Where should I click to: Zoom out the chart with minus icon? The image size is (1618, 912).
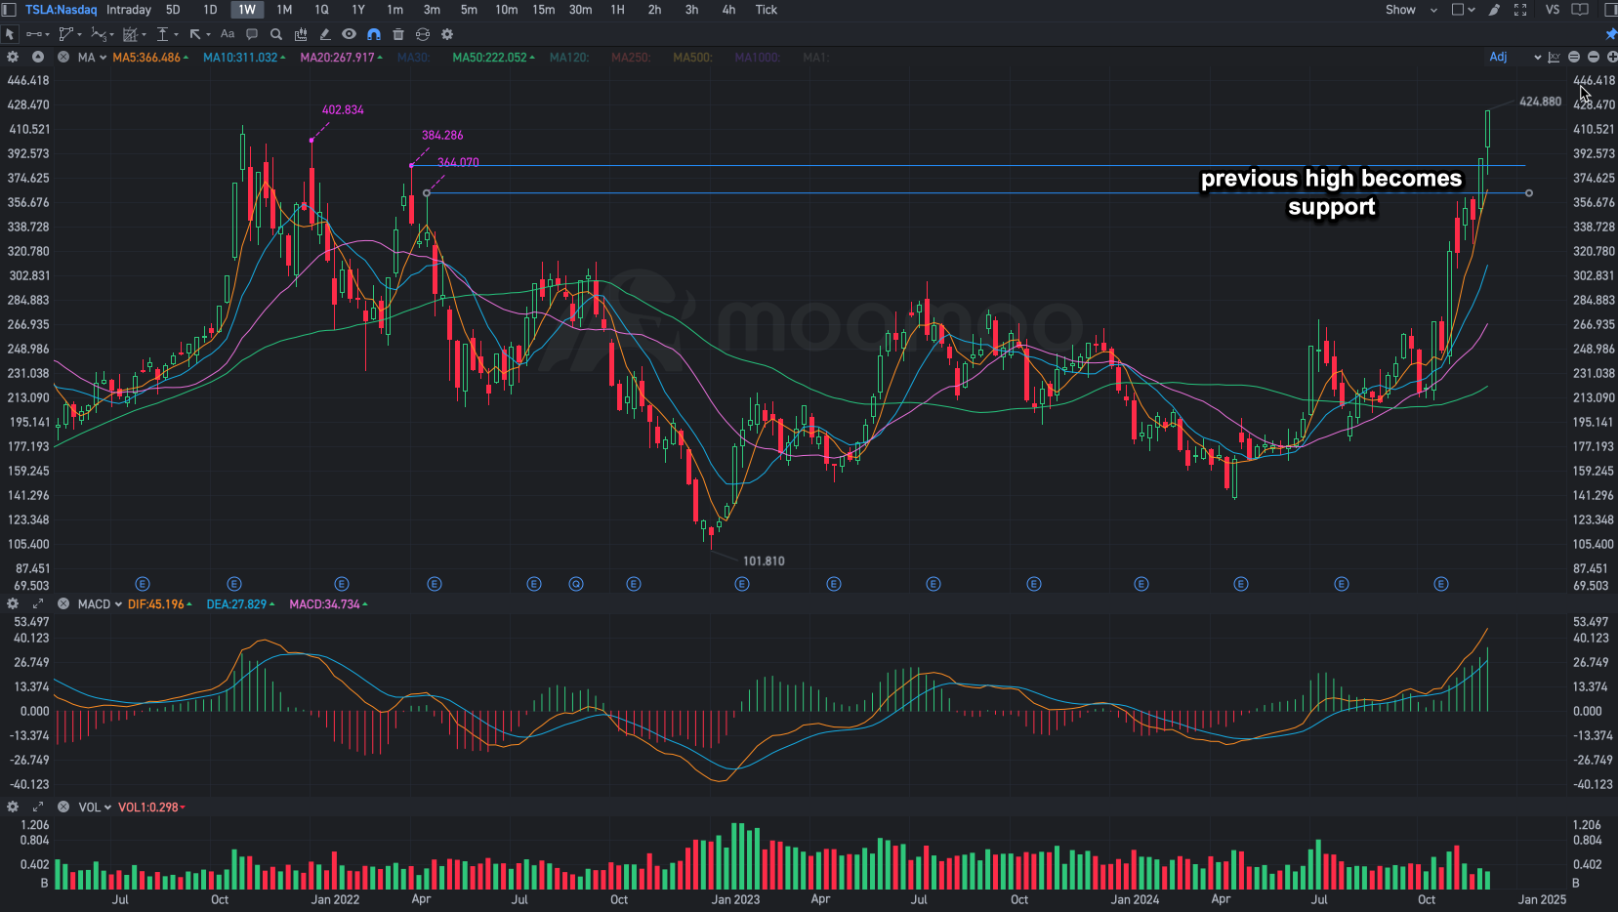[x=1594, y=58]
